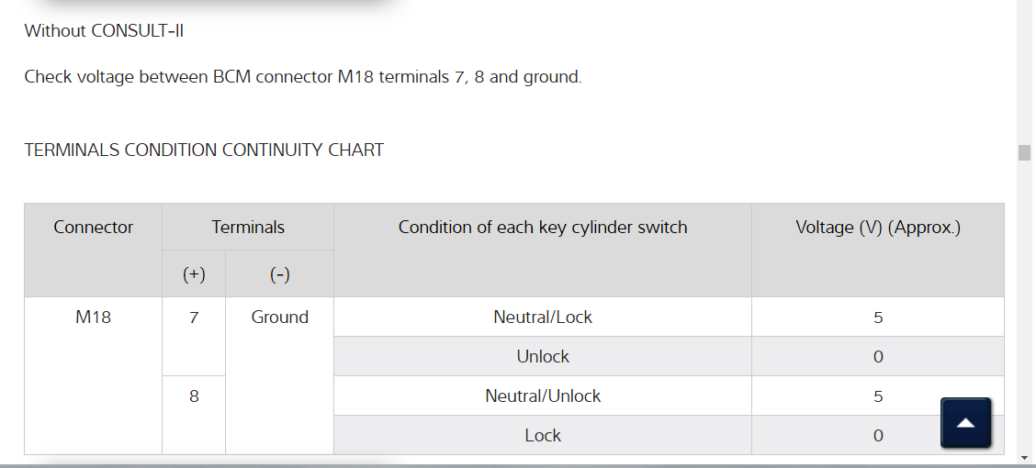Click the terminal "7" cell

coord(194,318)
